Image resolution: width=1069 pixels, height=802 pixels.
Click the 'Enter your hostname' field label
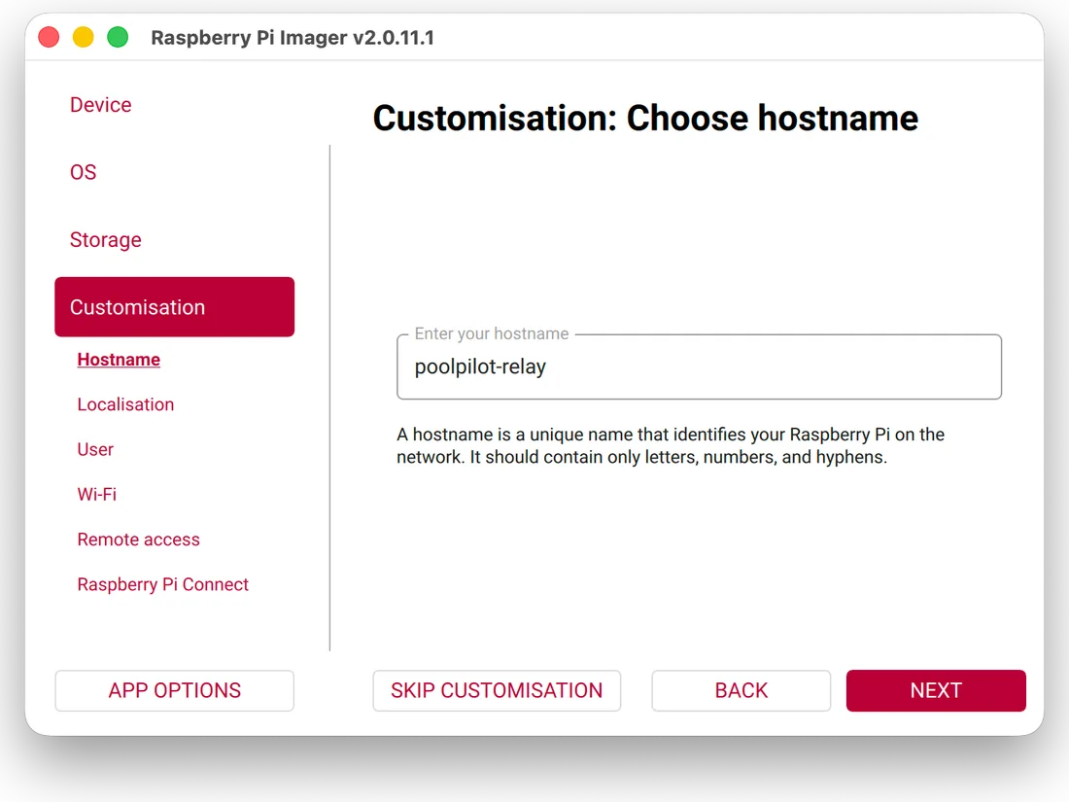tap(492, 333)
